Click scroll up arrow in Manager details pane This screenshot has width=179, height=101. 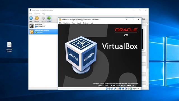[x=147, y=24]
